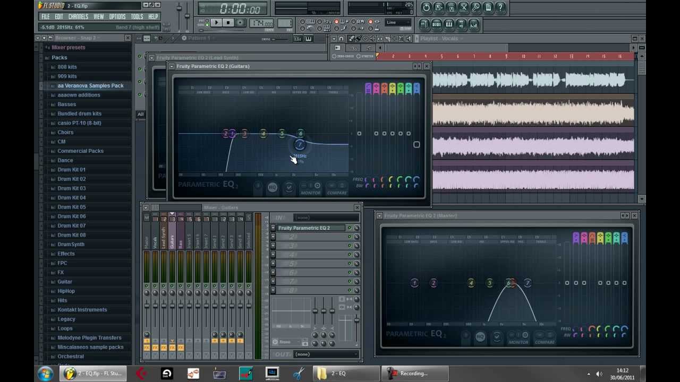Click the tempo display showing 174

point(261,23)
